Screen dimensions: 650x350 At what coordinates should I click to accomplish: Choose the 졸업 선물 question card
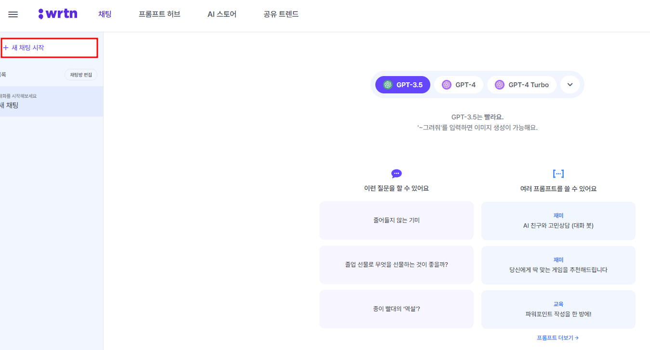click(397, 265)
